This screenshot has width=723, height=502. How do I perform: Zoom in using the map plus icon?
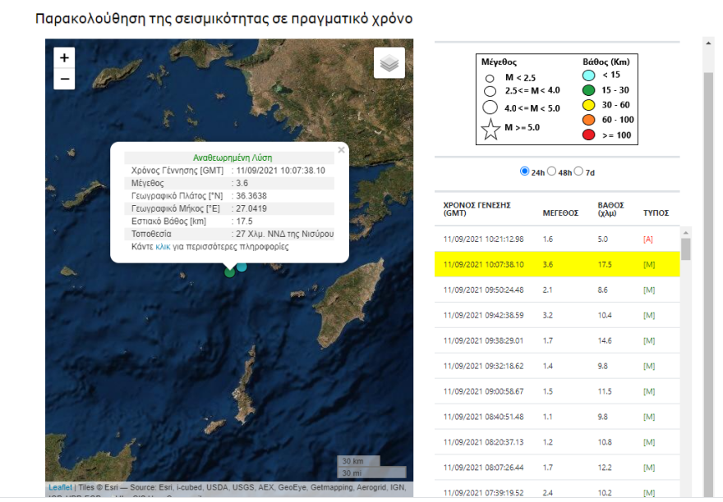click(63, 59)
